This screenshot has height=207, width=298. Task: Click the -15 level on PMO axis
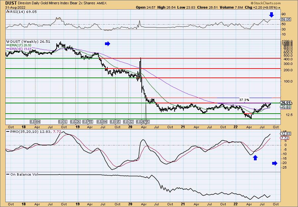coord(284,159)
